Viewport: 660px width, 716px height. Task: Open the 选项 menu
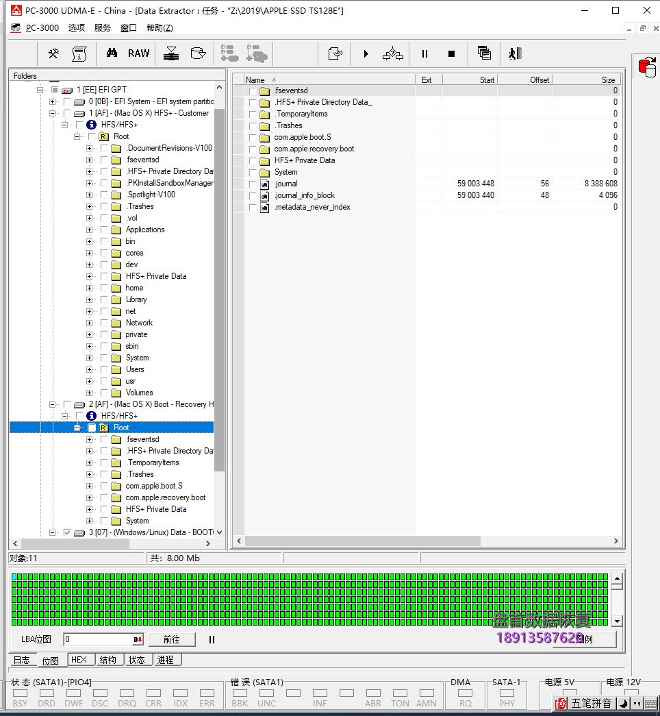pos(77,28)
